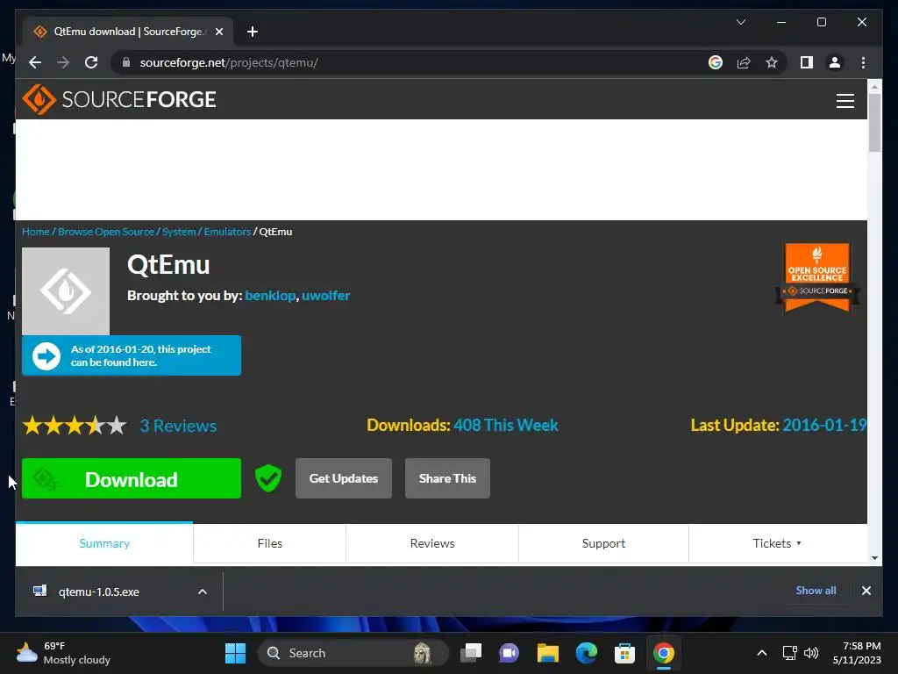This screenshot has width=898, height=674.
Task: Share this page using the share icon
Action: tap(744, 62)
